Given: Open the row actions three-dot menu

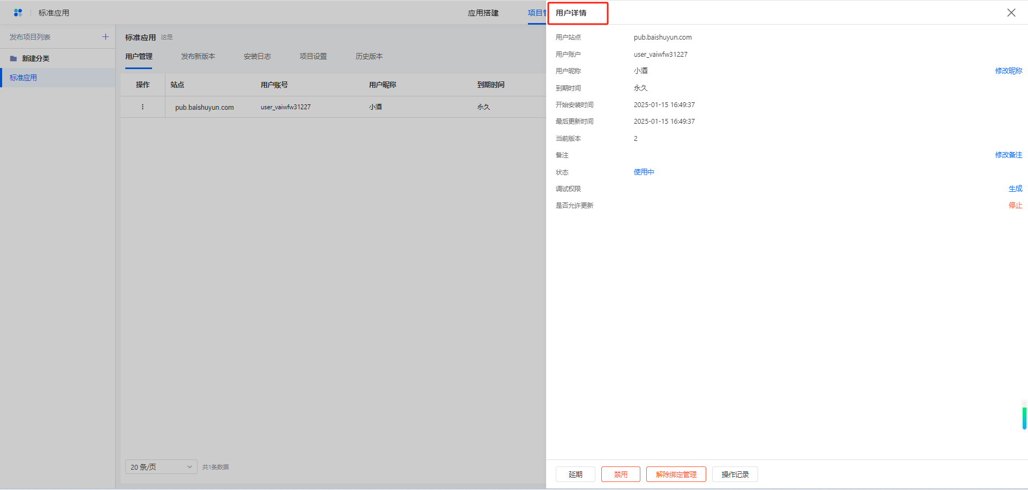Looking at the screenshot, I should [142, 107].
